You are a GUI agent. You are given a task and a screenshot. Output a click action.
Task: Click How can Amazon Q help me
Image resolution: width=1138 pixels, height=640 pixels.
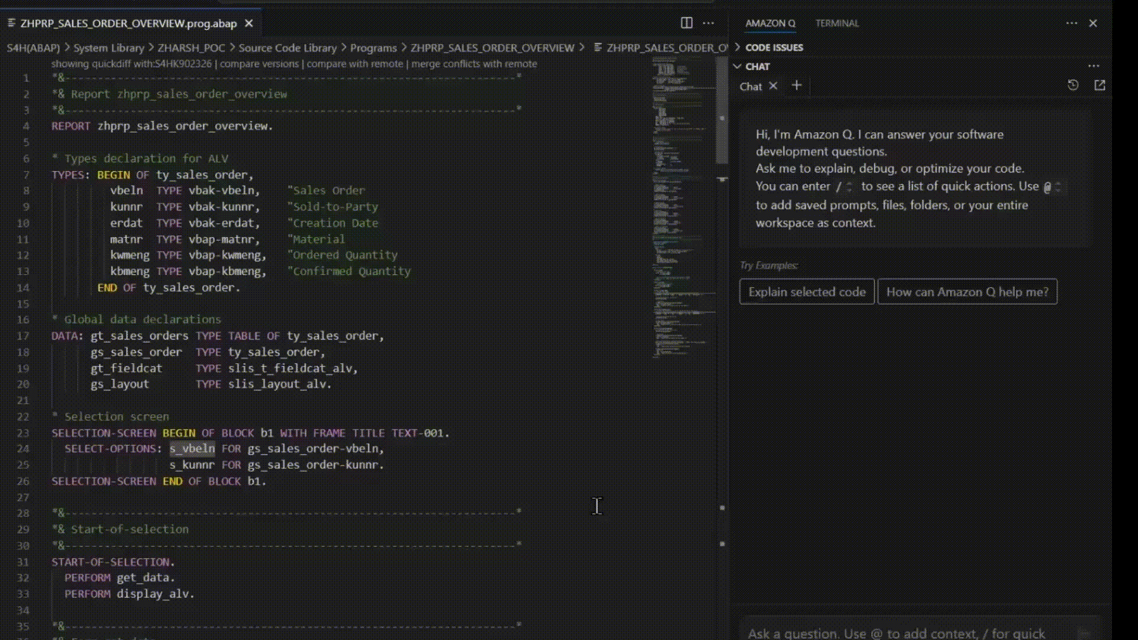pos(967,292)
